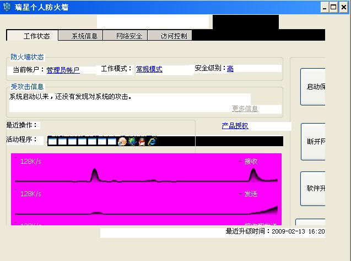Click the QQ penguin active program icon
351x261 pixels.
tap(142, 141)
